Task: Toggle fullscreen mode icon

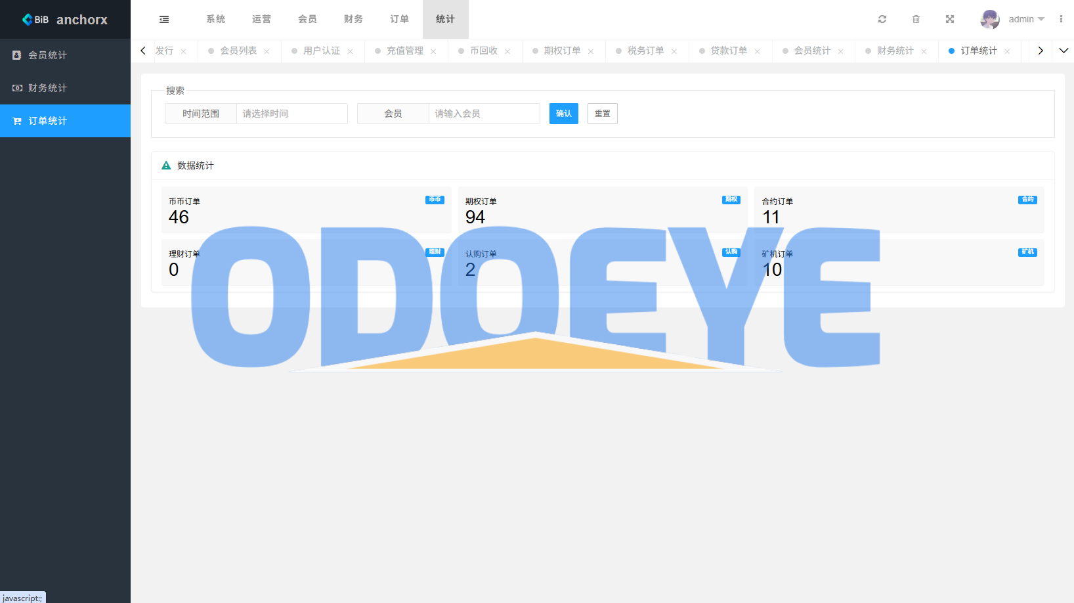Action: tap(949, 20)
